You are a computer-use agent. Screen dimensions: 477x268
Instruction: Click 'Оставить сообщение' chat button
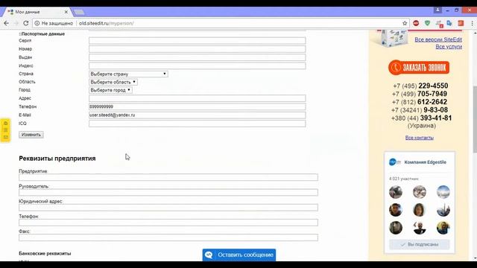(239, 255)
